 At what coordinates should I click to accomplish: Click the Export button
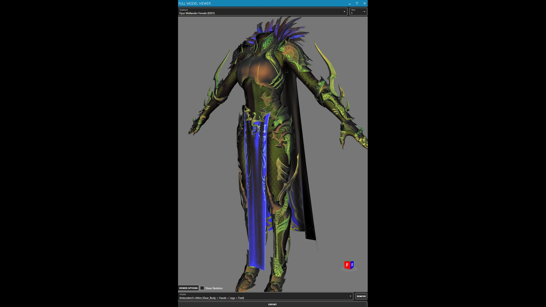pyautogui.click(x=272, y=304)
